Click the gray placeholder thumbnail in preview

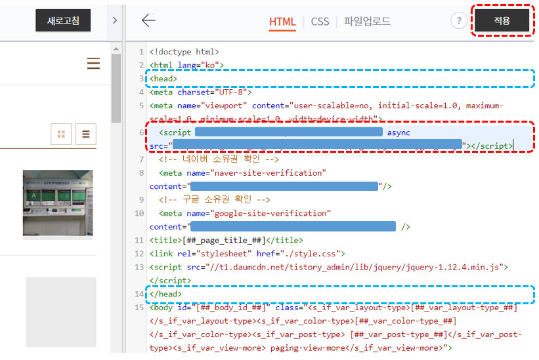point(61,312)
